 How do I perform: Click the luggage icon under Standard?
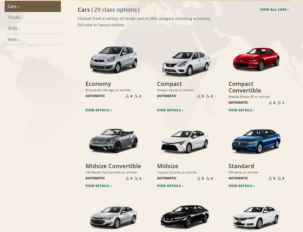279,179
